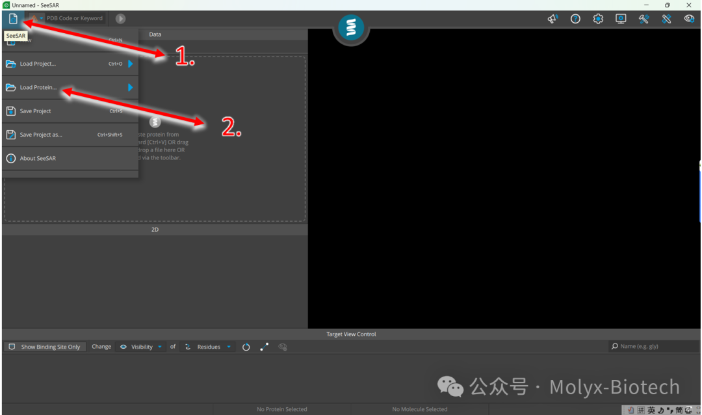Open the ruler and pencil icon

click(x=666, y=19)
